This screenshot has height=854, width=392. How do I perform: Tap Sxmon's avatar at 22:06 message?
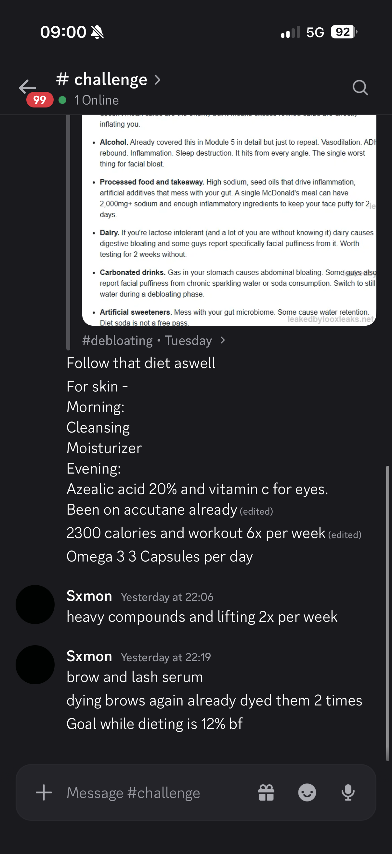(x=35, y=605)
